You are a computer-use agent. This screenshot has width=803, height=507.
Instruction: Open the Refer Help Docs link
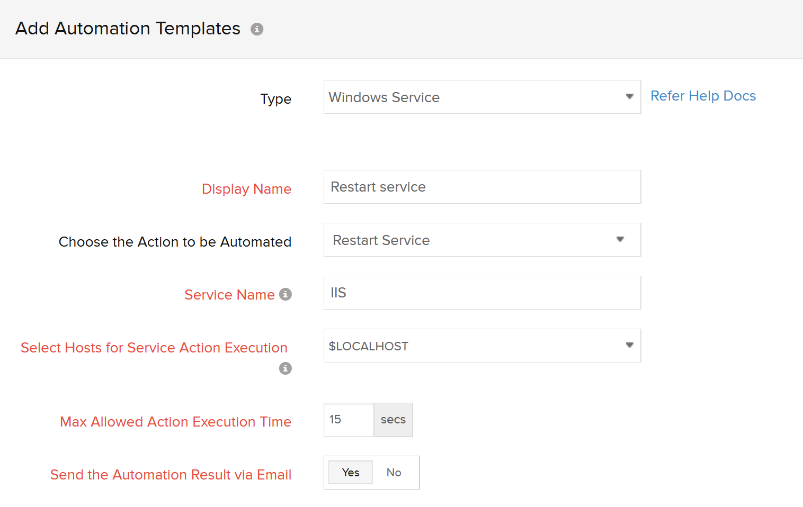[x=703, y=96]
